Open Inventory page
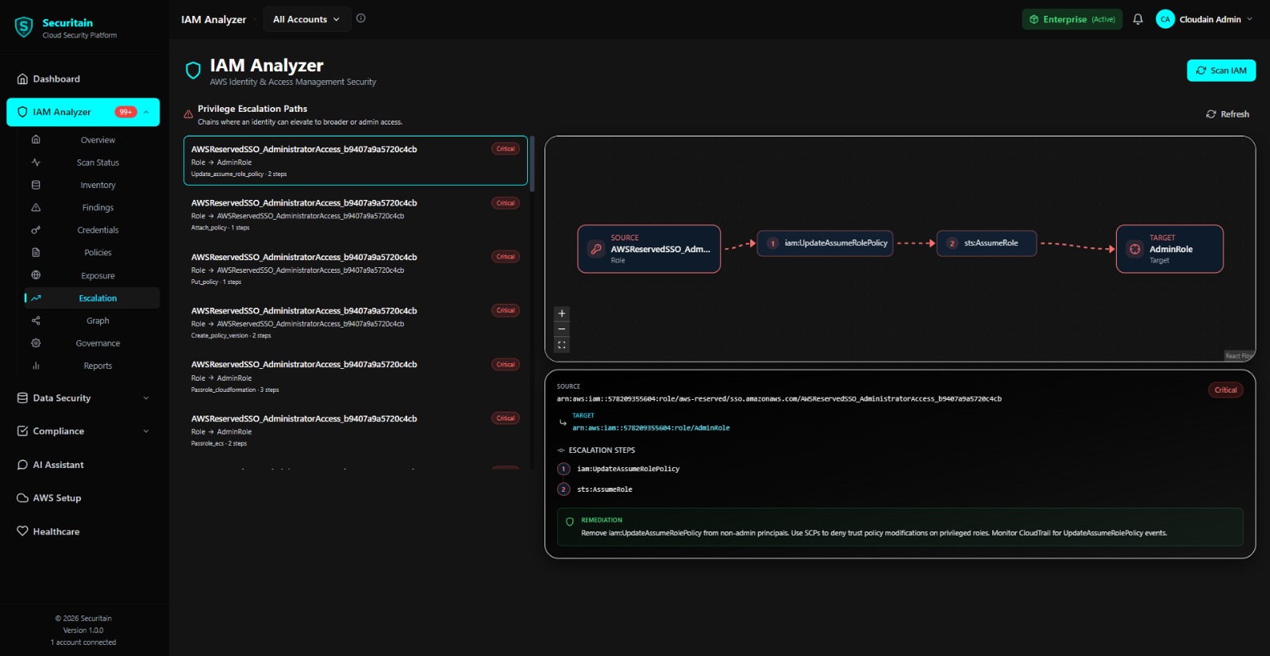This screenshot has width=1270, height=656. (98, 185)
